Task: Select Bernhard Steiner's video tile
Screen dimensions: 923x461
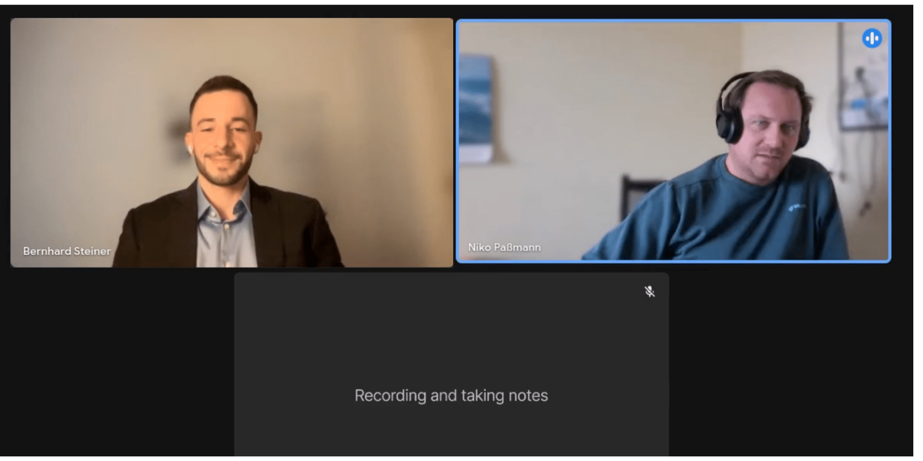Action: point(232,142)
